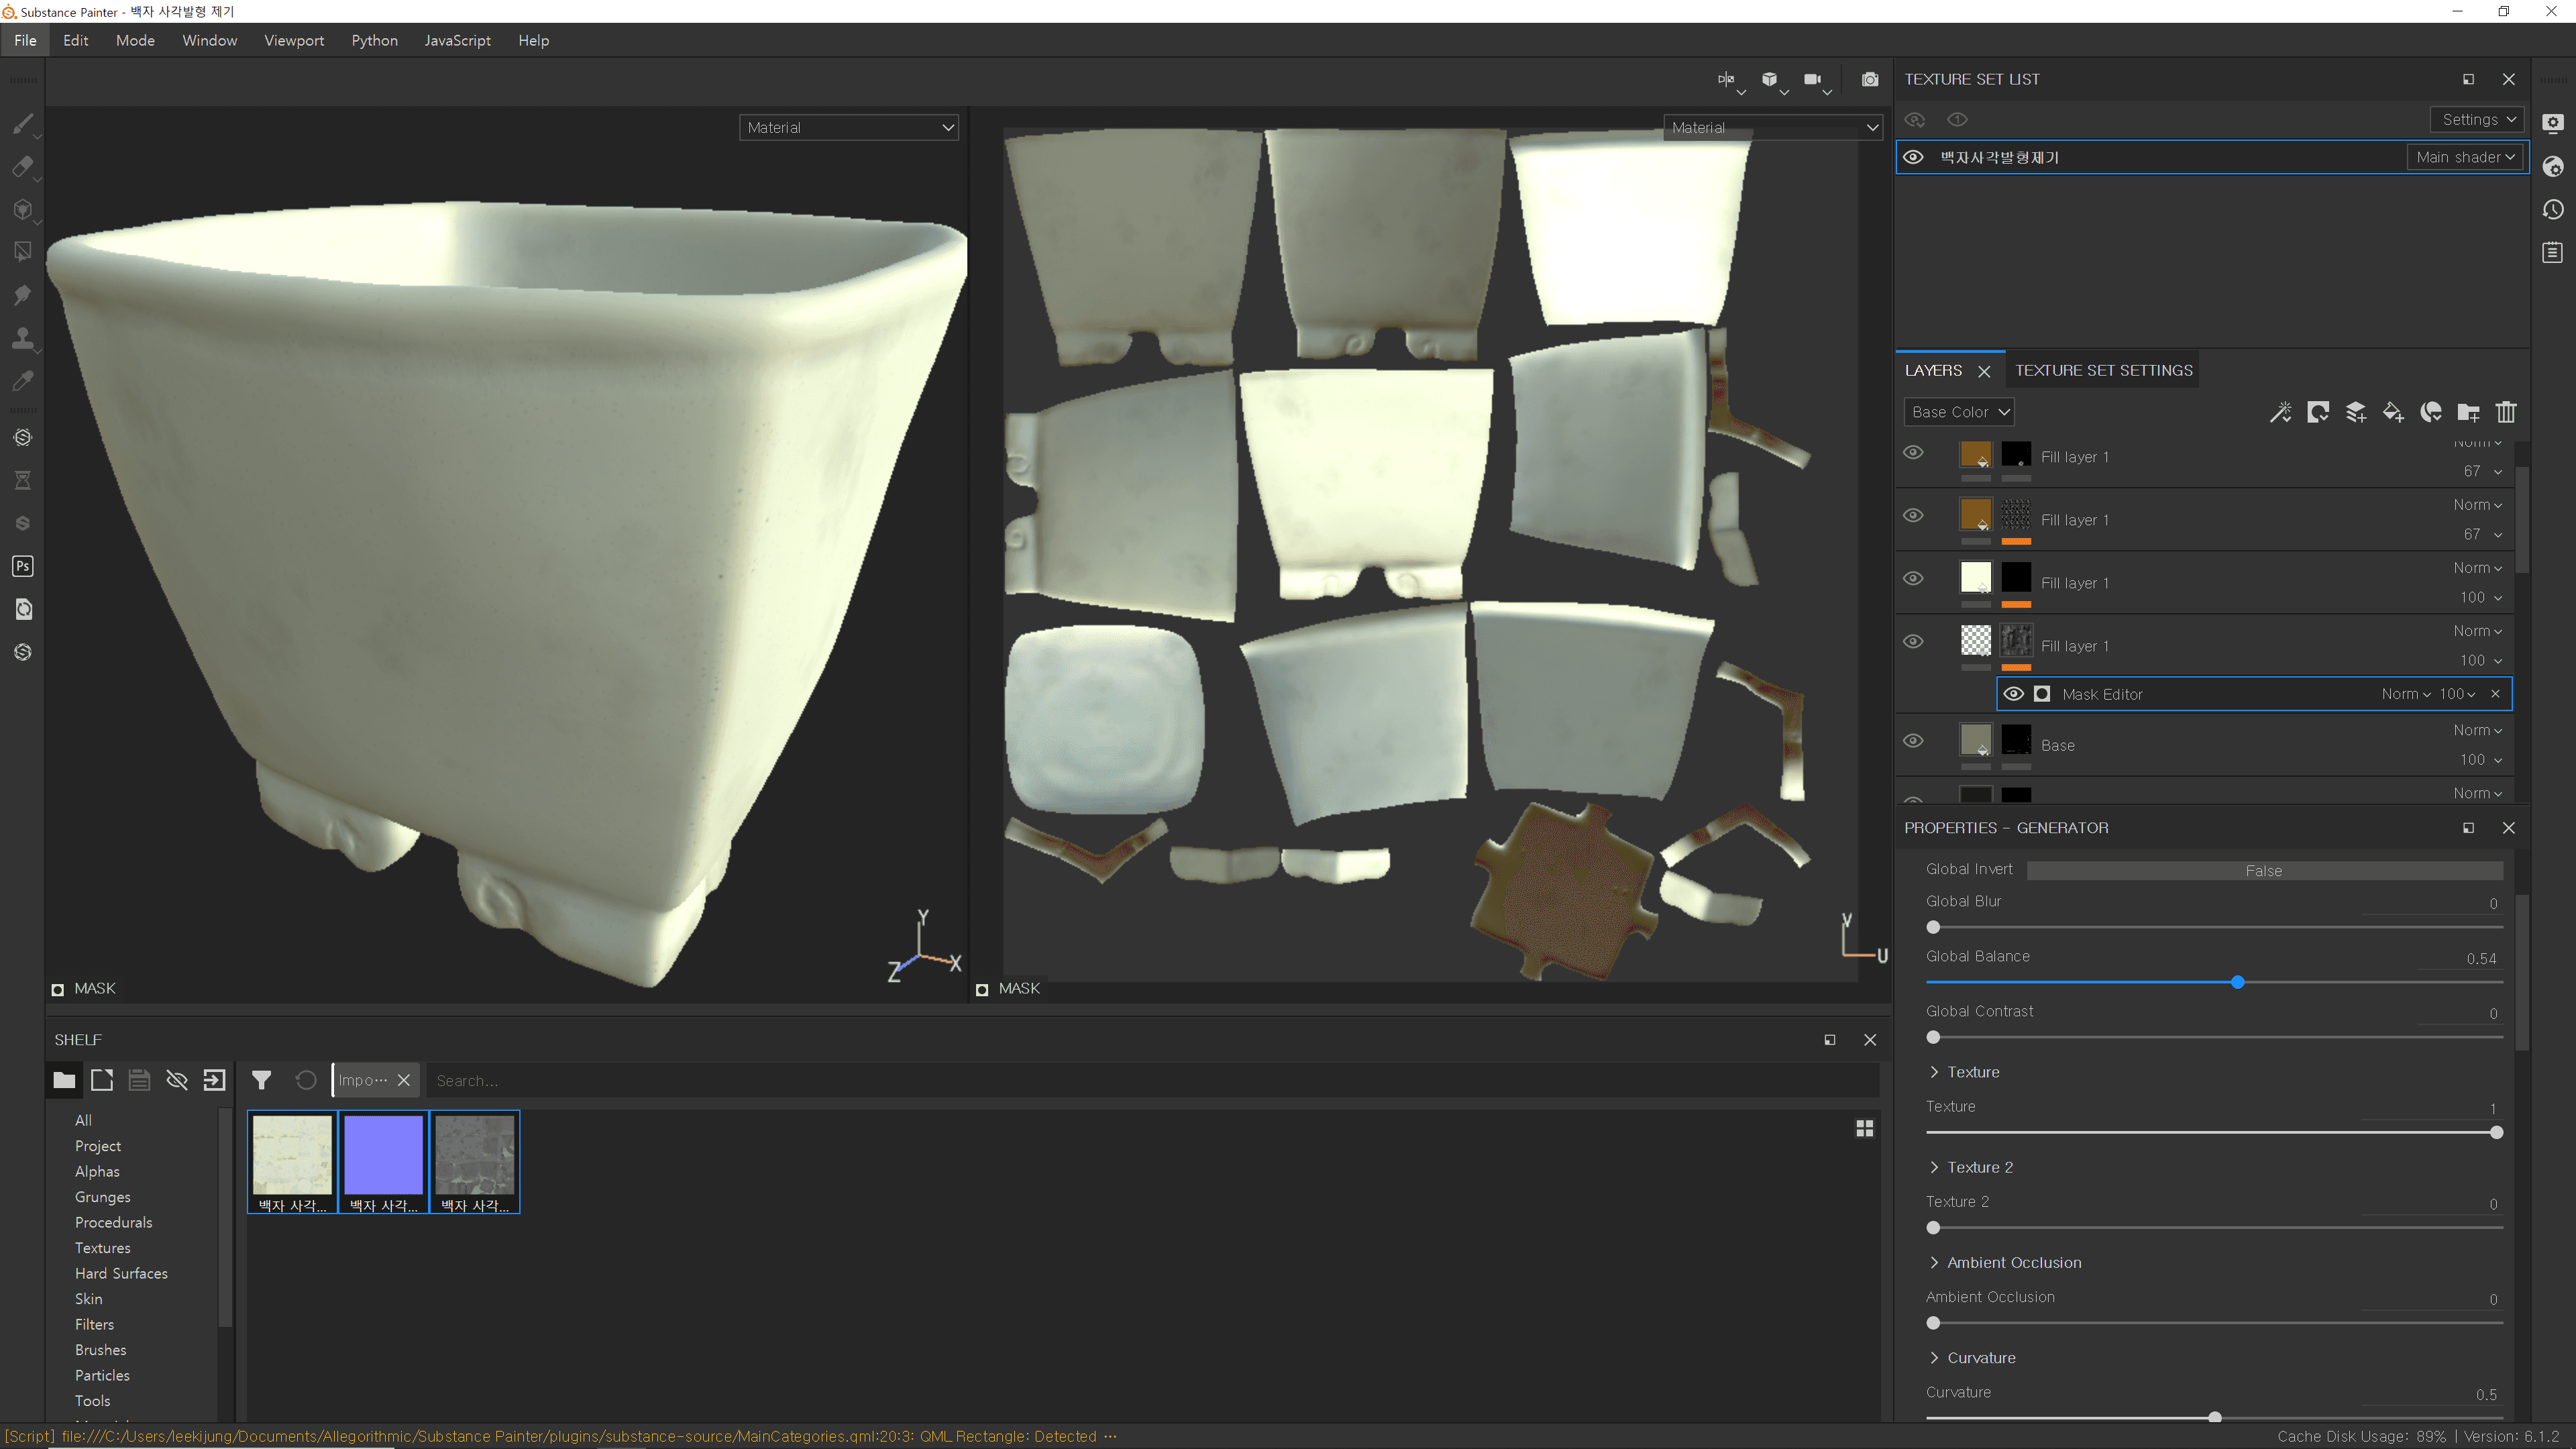Select the Paint brush tool
Viewport: 2576px width, 1449px height.
22,124
